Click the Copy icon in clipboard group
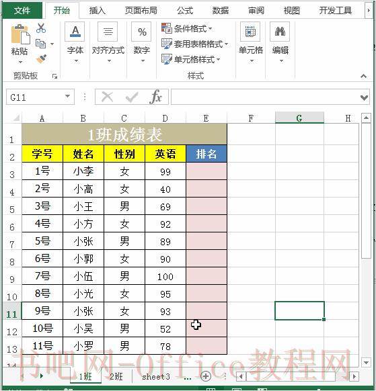The image size is (376, 391). coord(41,44)
